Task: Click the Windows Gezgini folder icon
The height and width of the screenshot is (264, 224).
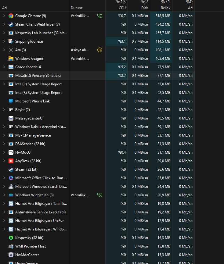Action: 11,59
